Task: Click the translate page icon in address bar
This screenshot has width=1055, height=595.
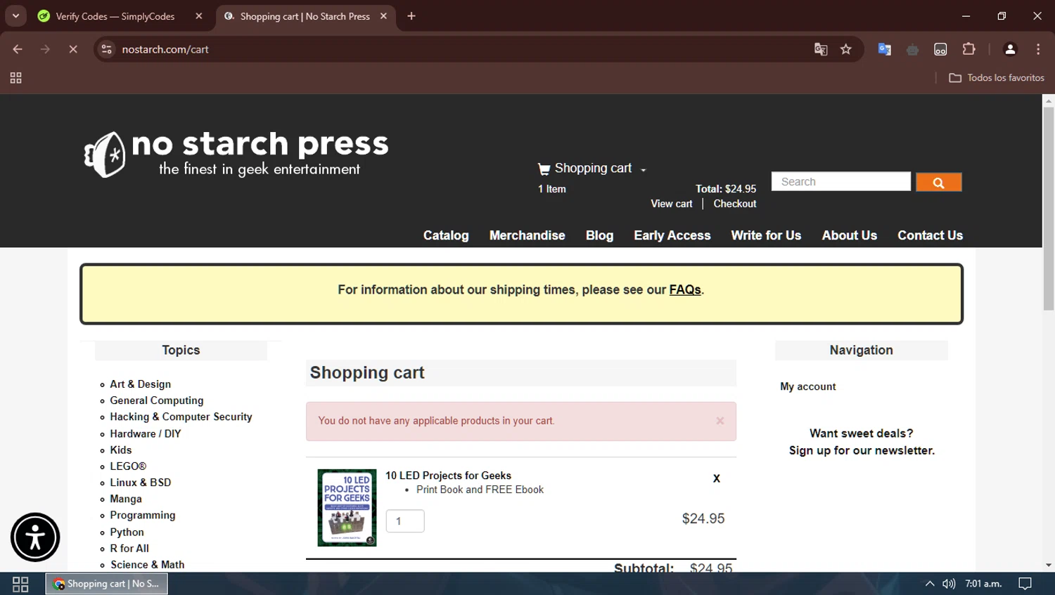Action: [x=821, y=49]
